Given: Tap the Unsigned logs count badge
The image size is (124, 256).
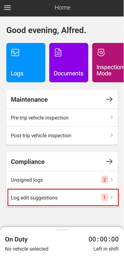Looking at the screenshot, I should tap(104, 180).
